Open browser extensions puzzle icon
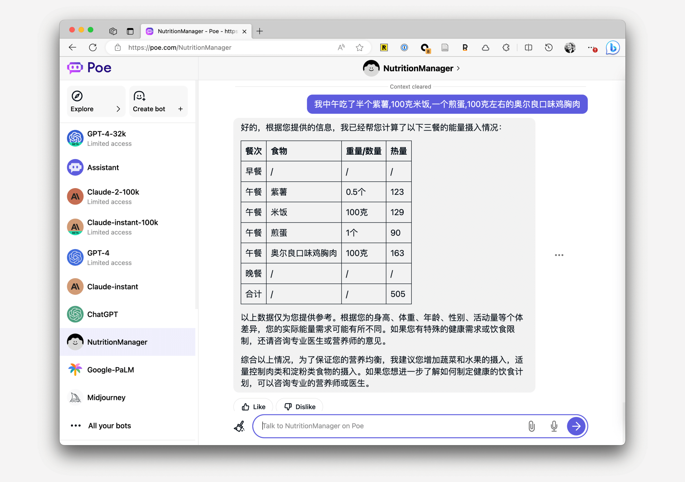 point(506,48)
